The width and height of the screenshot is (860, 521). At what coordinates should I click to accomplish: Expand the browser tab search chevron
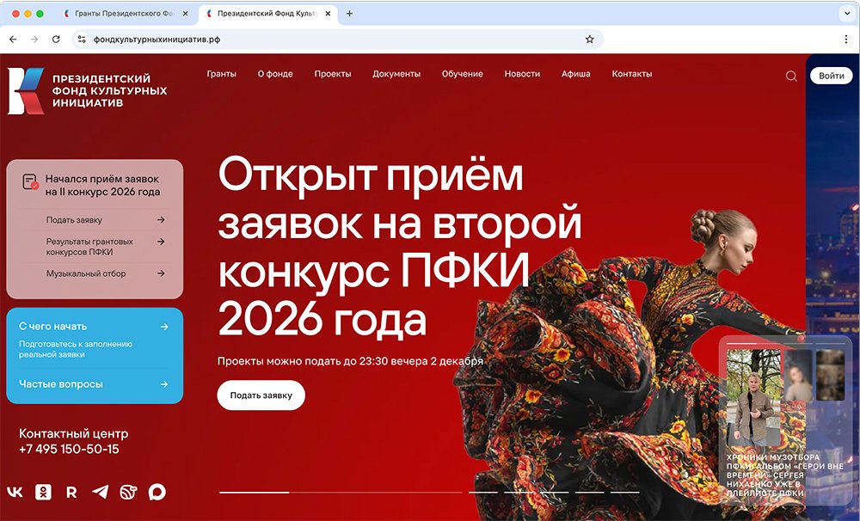[847, 14]
